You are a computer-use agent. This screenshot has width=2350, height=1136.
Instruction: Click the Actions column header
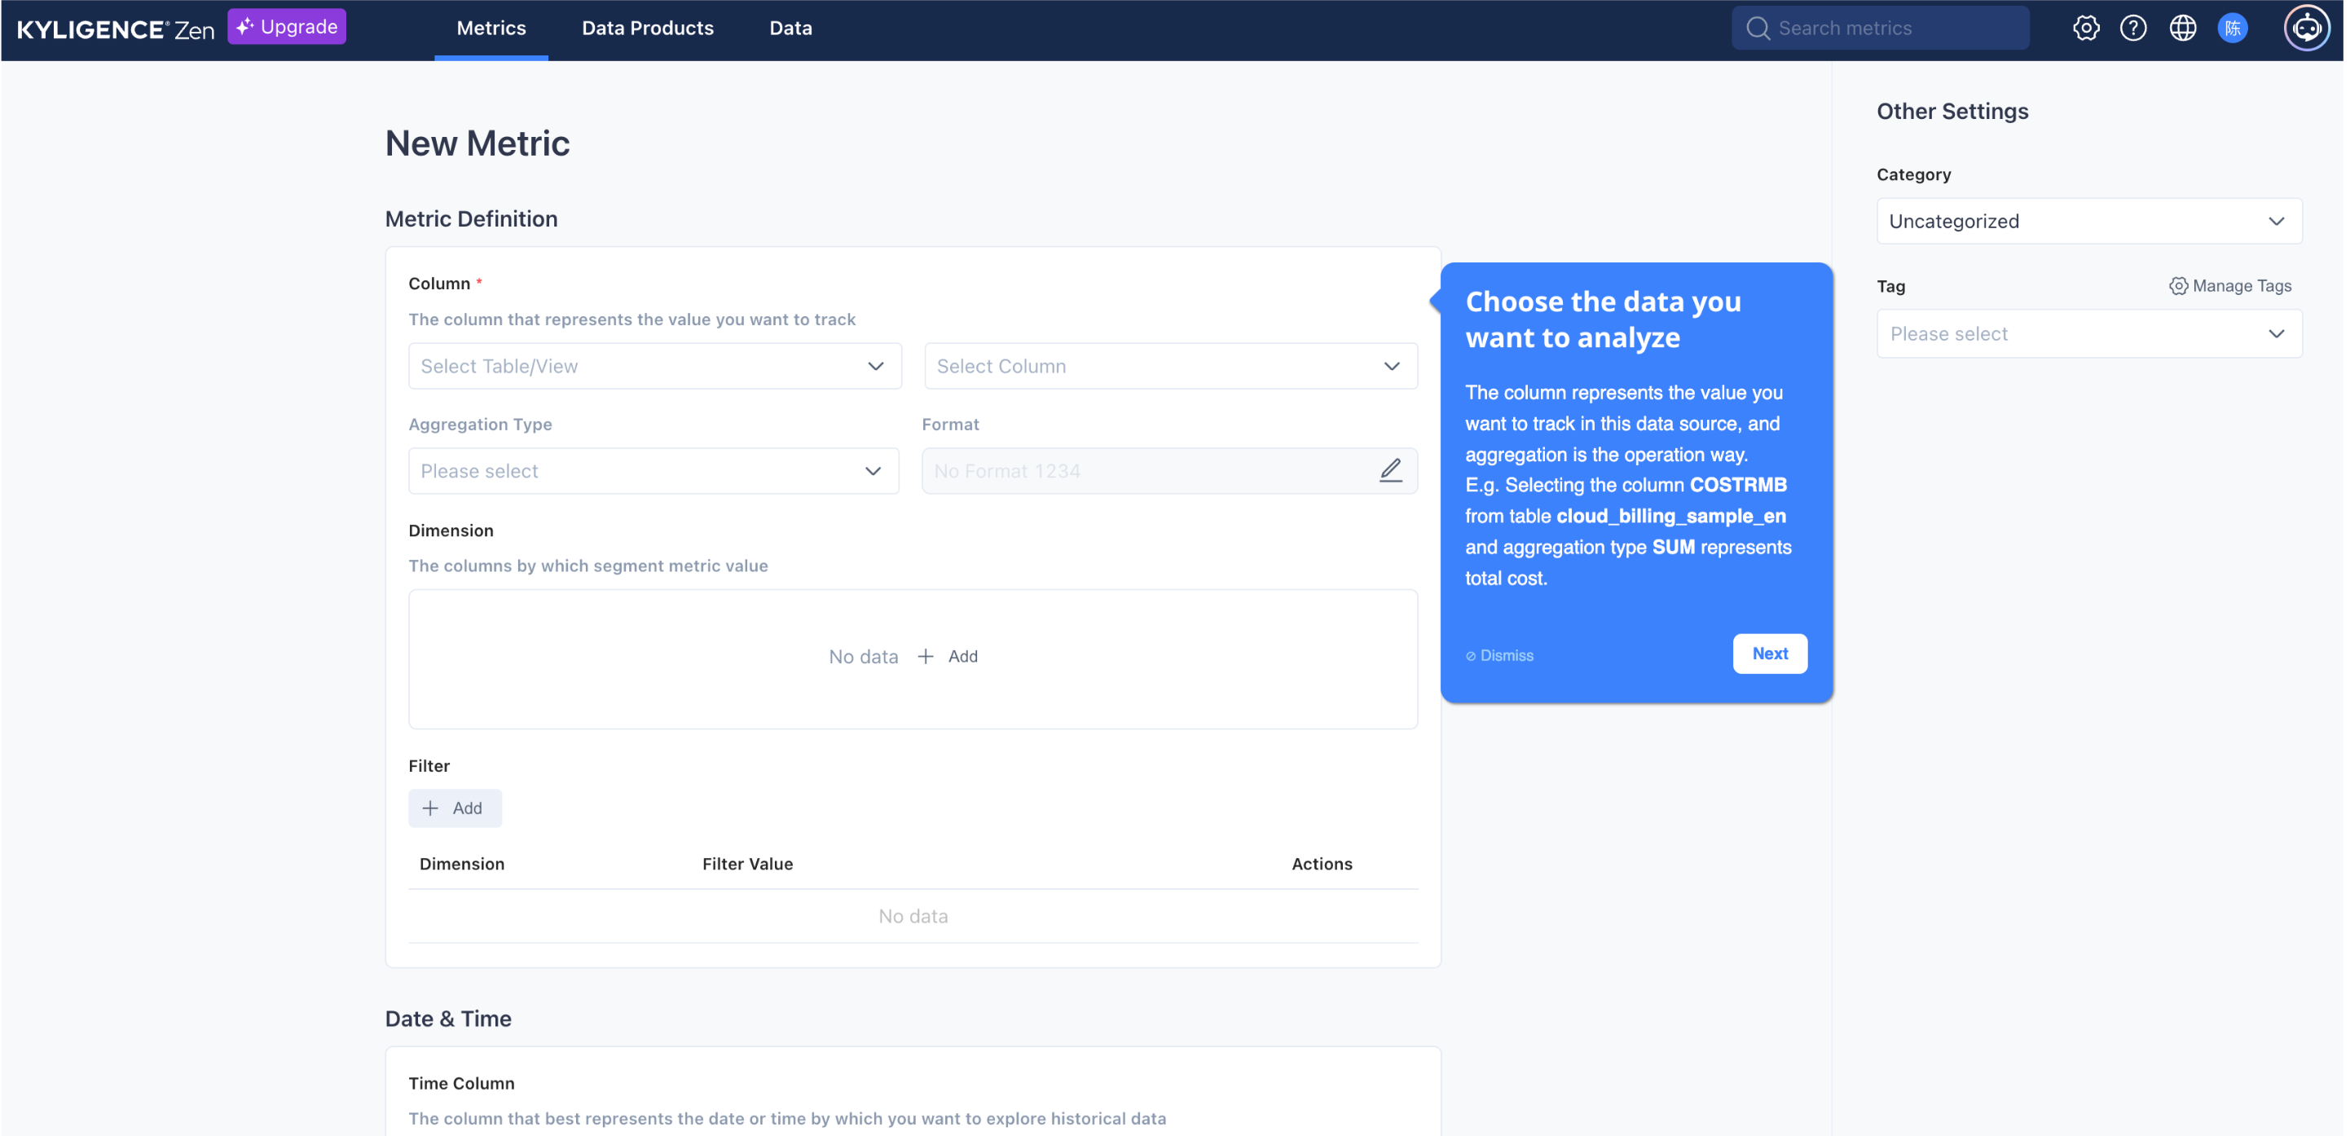click(1322, 863)
